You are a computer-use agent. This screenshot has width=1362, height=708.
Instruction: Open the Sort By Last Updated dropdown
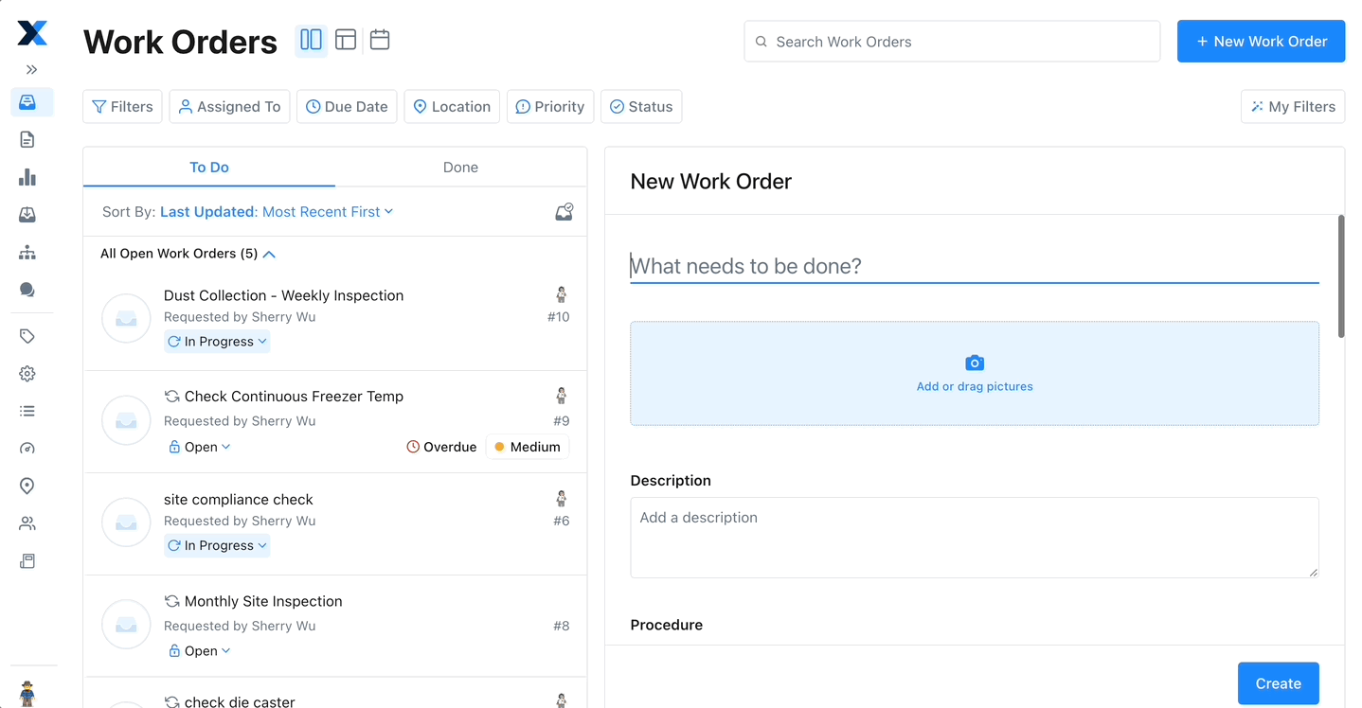point(277,212)
